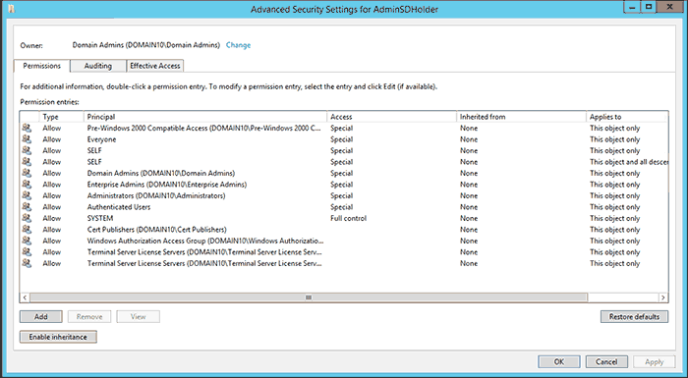Click the group icon beside the Everyone entry
Screen dimensions: 688x378
27,139
